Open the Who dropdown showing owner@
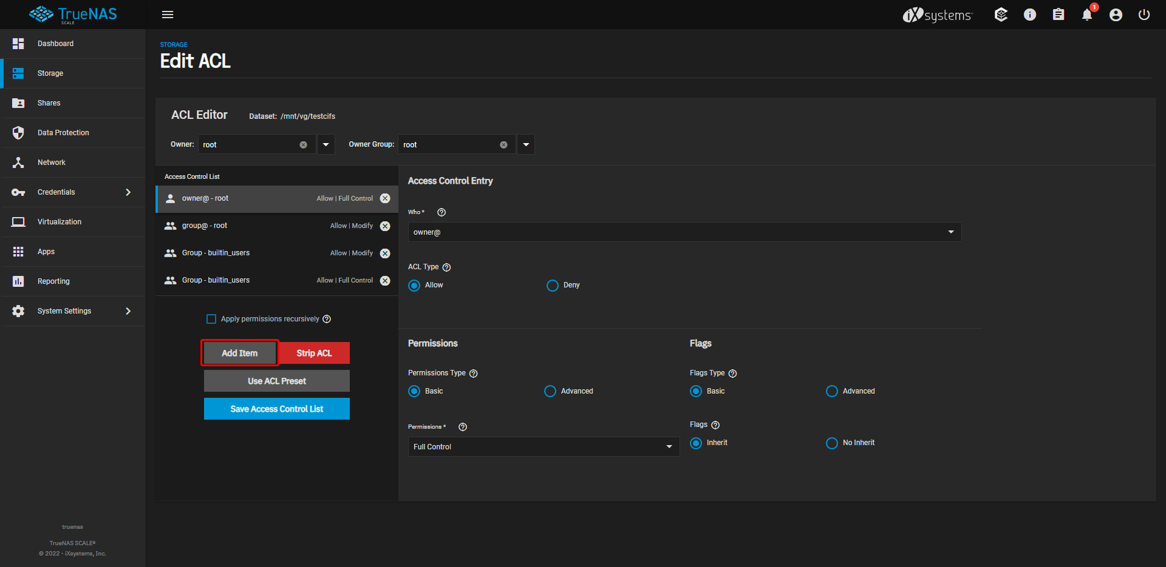1166x567 pixels. (684, 232)
